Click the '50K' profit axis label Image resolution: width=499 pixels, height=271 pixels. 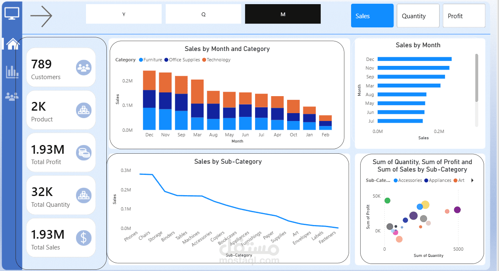coord(376,196)
